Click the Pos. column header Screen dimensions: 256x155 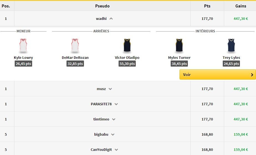click(x=6, y=6)
